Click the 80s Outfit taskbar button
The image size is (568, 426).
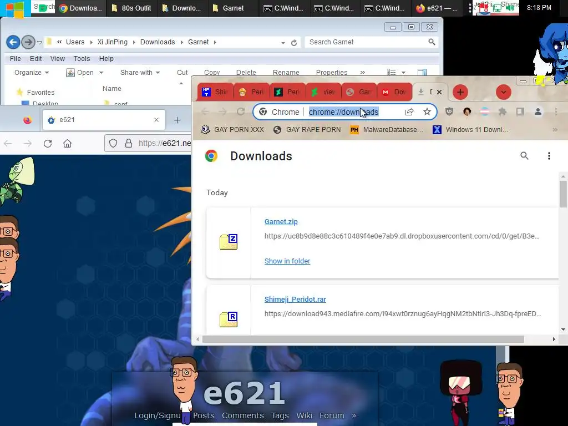coord(131,8)
